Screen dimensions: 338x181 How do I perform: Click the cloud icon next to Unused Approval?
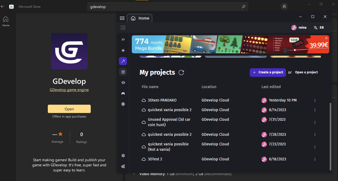click(144, 122)
